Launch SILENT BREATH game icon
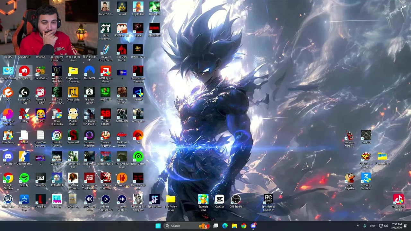 [x=106, y=117]
